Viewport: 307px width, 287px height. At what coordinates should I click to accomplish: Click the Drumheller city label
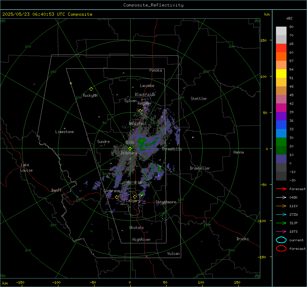(x=200, y=168)
